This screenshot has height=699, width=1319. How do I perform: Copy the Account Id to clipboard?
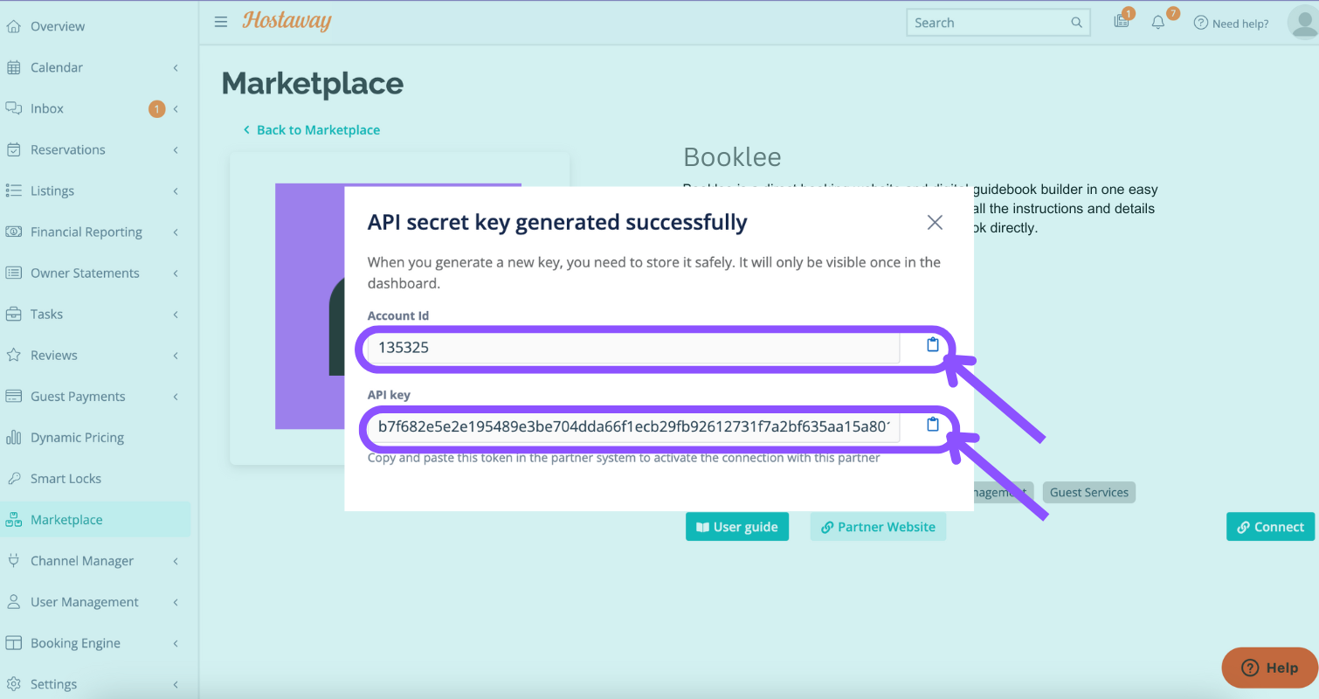(932, 345)
